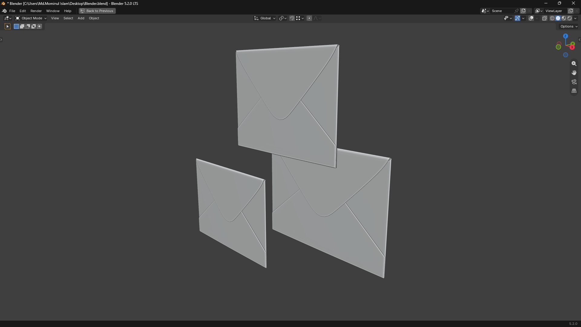
Task: Open the File menu
Action: tap(12, 11)
